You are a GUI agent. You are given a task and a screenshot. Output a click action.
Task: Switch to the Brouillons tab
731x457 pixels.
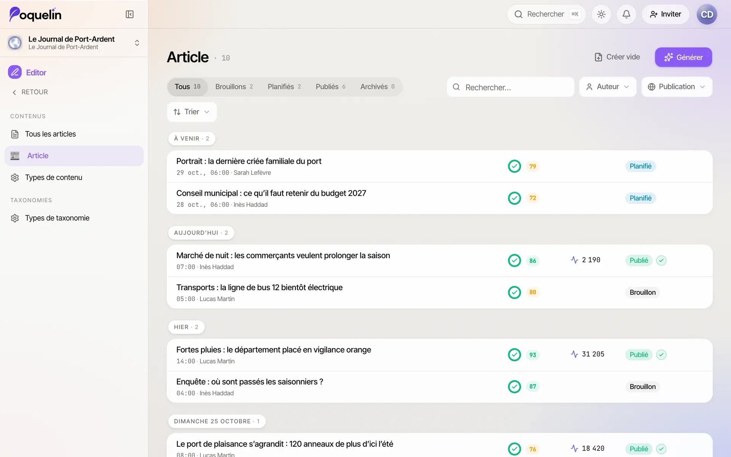234,87
